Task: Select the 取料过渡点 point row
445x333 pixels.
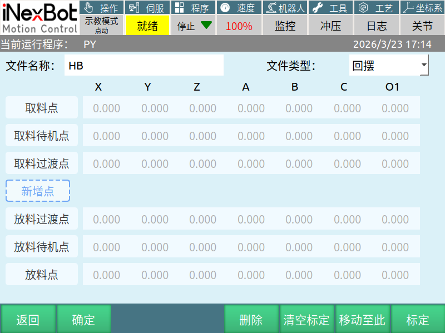Action: [42, 163]
